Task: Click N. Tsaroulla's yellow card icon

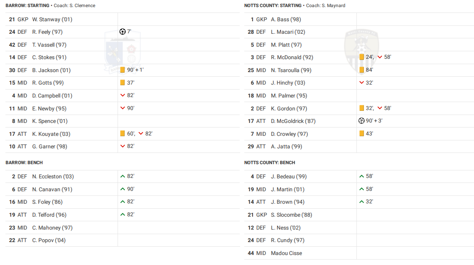Action: click(x=361, y=70)
